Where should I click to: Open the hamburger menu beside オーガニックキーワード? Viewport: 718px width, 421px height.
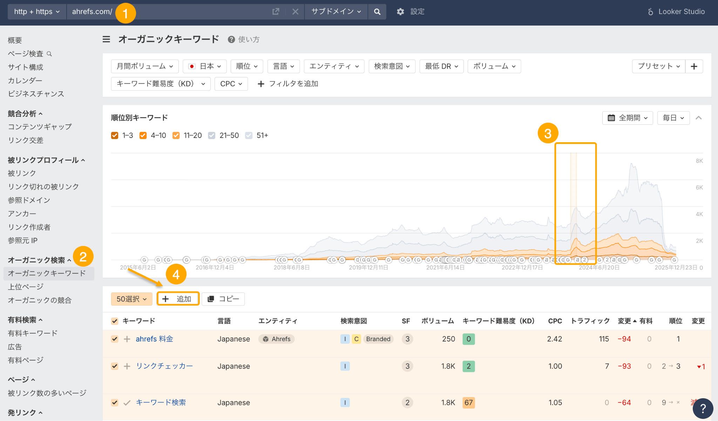point(106,39)
